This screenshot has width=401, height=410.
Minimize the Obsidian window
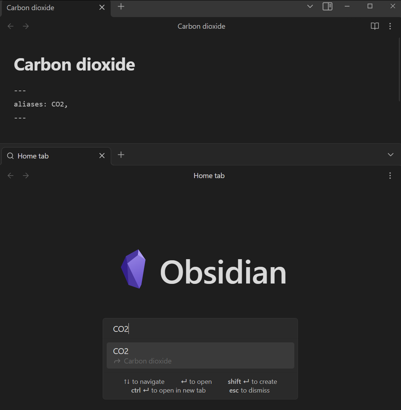[347, 6]
